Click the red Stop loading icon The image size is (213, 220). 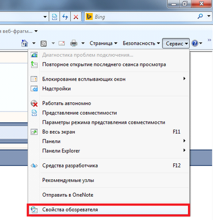pyautogui.click(x=76, y=17)
